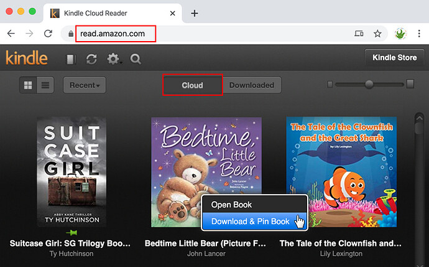Switch to grid view layout
The image size is (429, 267).
pos(28,85)
